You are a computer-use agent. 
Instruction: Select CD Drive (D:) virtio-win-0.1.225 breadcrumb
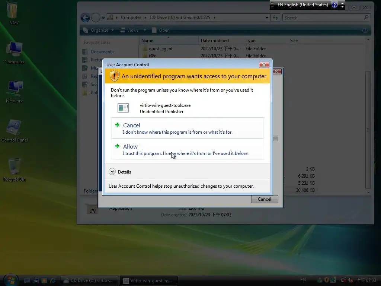tap(180, 18)
